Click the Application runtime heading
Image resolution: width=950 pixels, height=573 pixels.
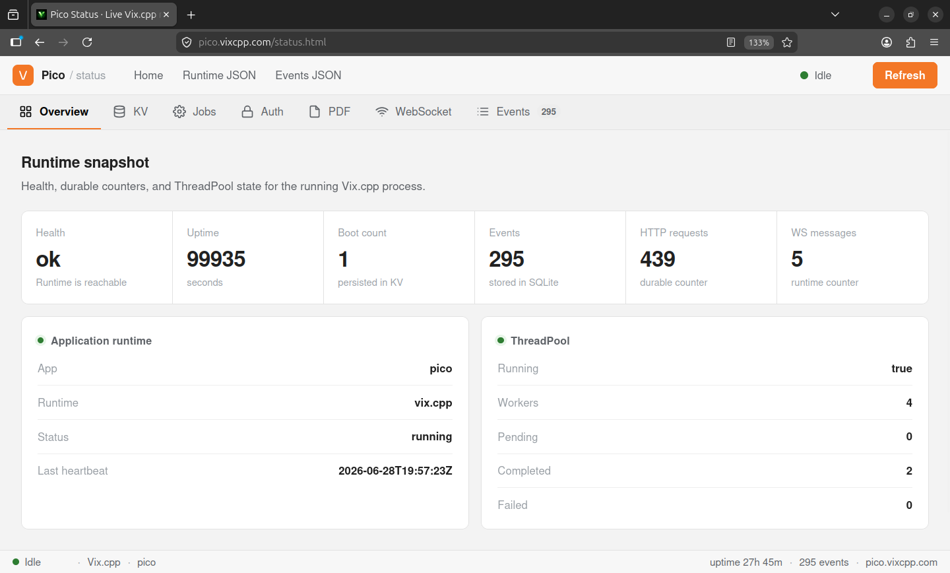coord(102,341)
